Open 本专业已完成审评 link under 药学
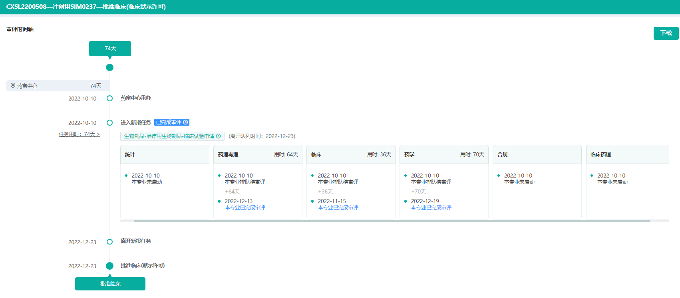 (x=431, y=208)
